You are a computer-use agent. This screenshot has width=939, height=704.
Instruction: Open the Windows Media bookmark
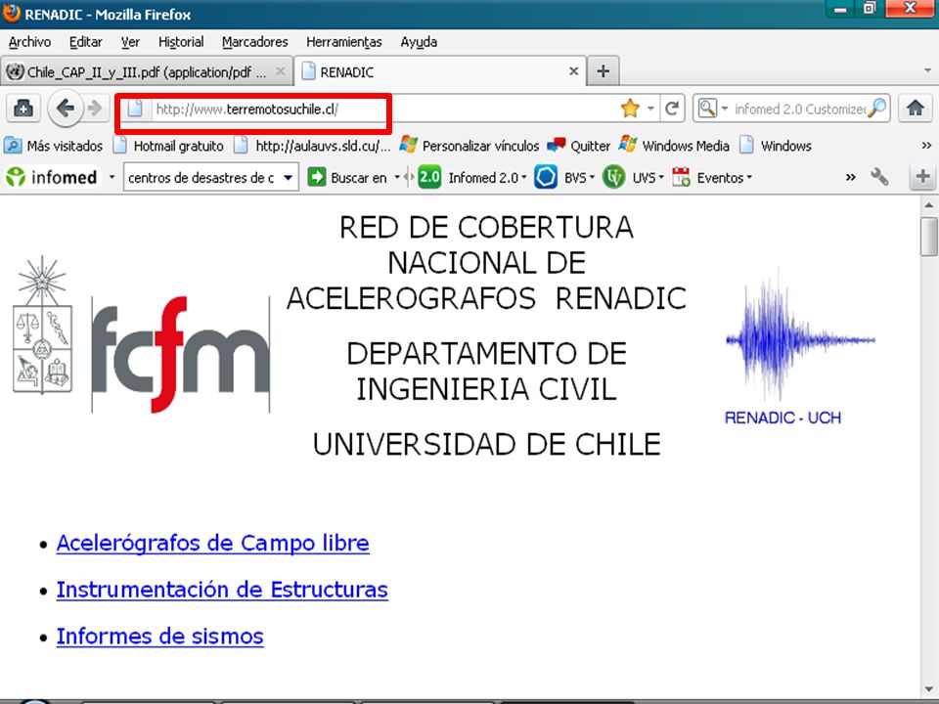pyautogui.click(x=674, y=146)
